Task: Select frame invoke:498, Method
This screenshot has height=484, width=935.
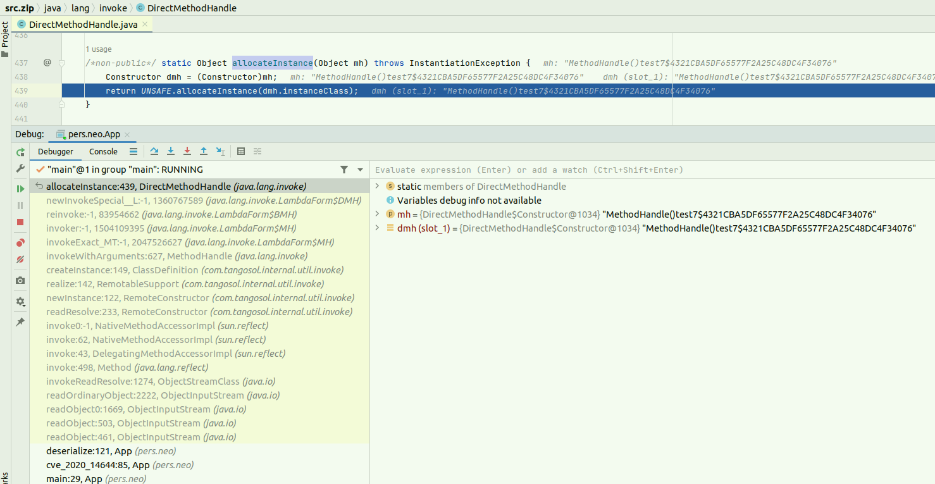Action: coord(199,368)
